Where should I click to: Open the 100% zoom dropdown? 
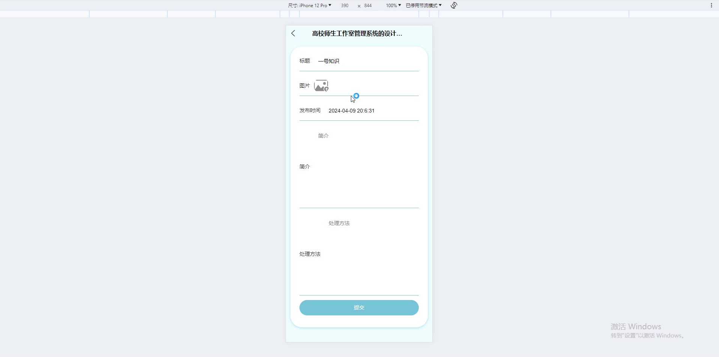393,5
